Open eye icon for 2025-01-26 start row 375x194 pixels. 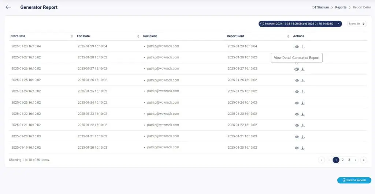coord(297,69)
